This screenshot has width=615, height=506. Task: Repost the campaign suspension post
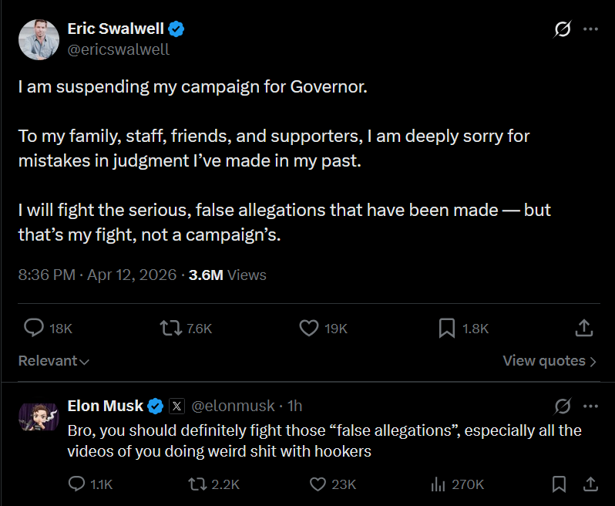click(x=170, y=328)
